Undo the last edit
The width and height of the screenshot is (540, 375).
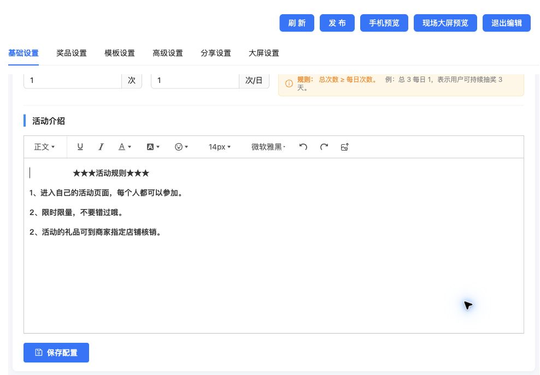303,147
